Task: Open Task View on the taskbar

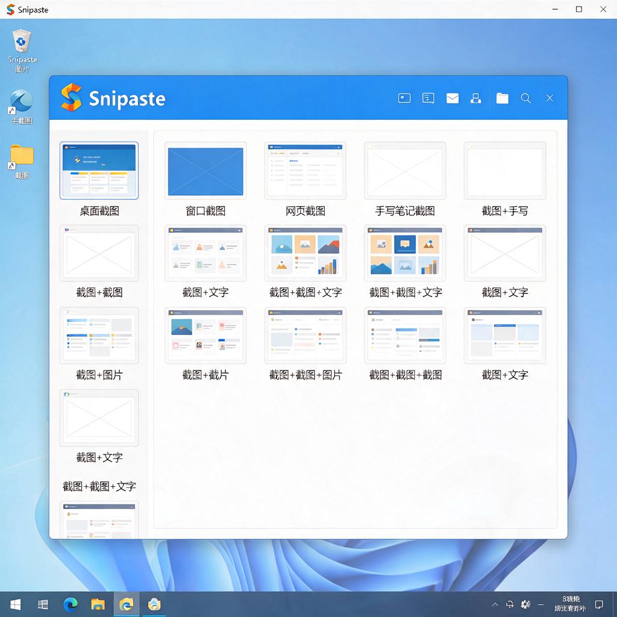Action: 43,604
